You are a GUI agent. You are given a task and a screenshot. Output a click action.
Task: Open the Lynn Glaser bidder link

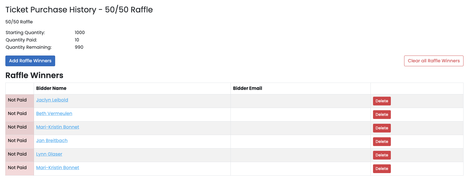click(x=49, y=154)
